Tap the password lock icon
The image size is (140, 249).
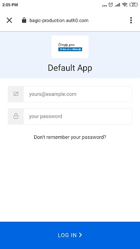click(x=16, y=116)
